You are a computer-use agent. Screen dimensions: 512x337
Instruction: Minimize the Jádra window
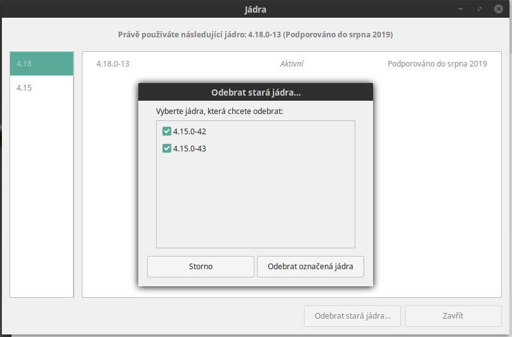click(461, 9)
